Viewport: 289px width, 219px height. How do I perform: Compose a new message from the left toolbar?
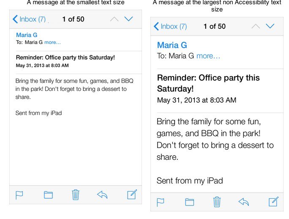pos(132,194)
